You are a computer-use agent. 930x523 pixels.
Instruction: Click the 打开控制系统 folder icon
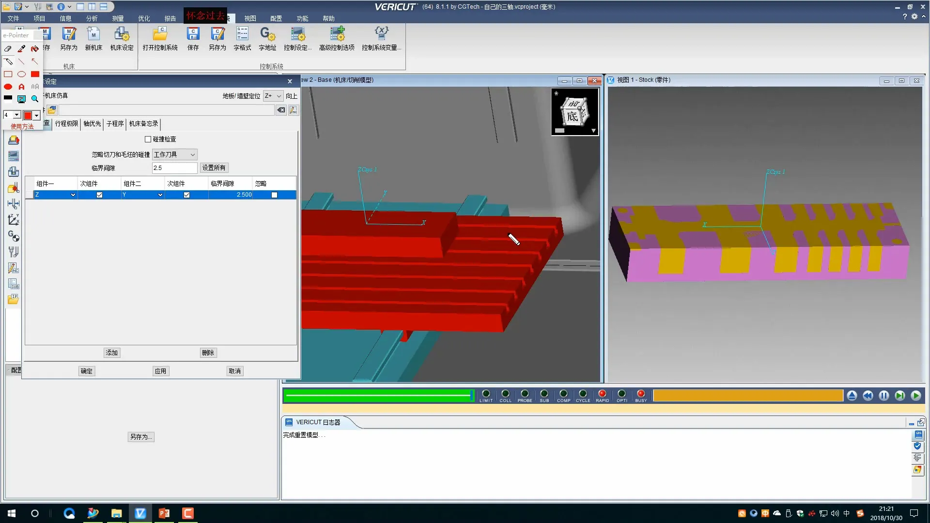(x=160, y=34)
